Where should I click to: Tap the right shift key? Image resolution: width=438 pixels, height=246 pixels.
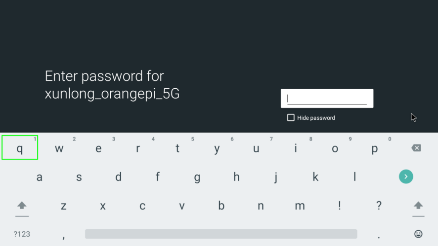coord(418,209)
